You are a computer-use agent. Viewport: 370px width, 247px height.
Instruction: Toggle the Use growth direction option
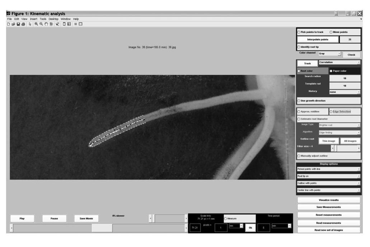299,101
